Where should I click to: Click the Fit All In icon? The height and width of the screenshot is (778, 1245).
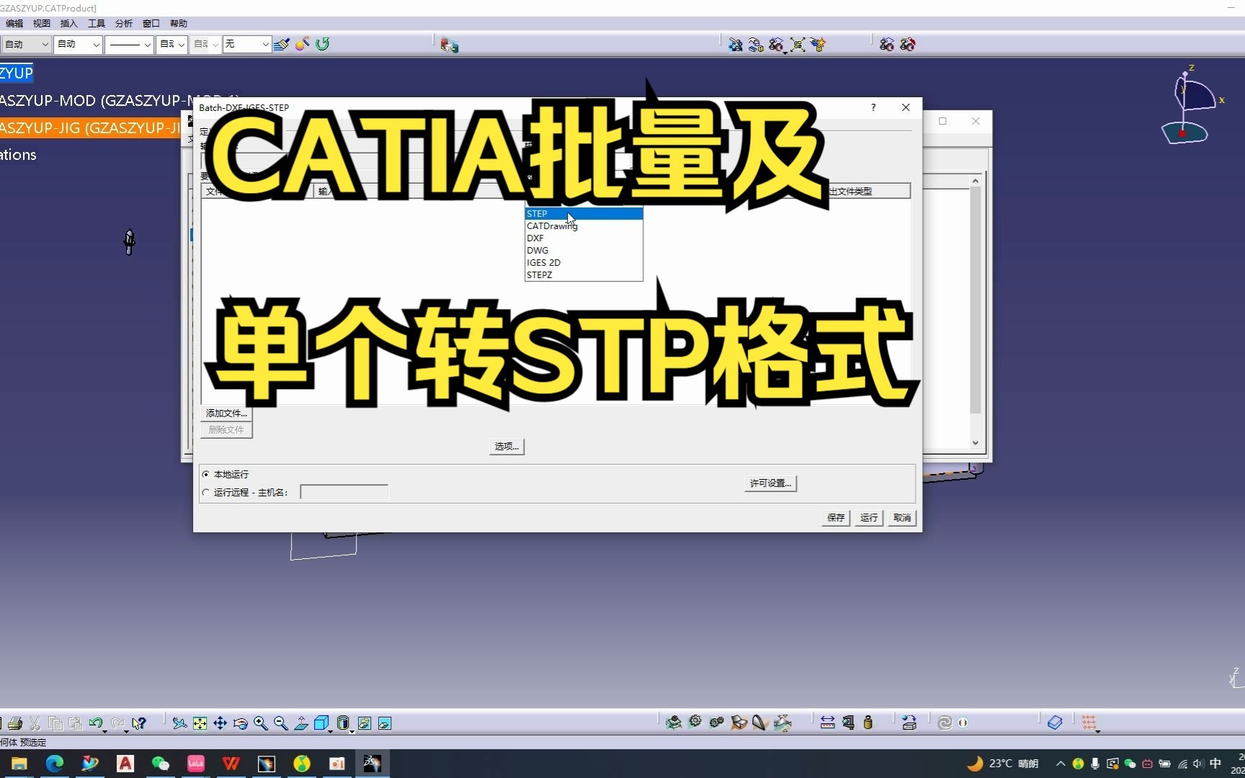[200, 723]
